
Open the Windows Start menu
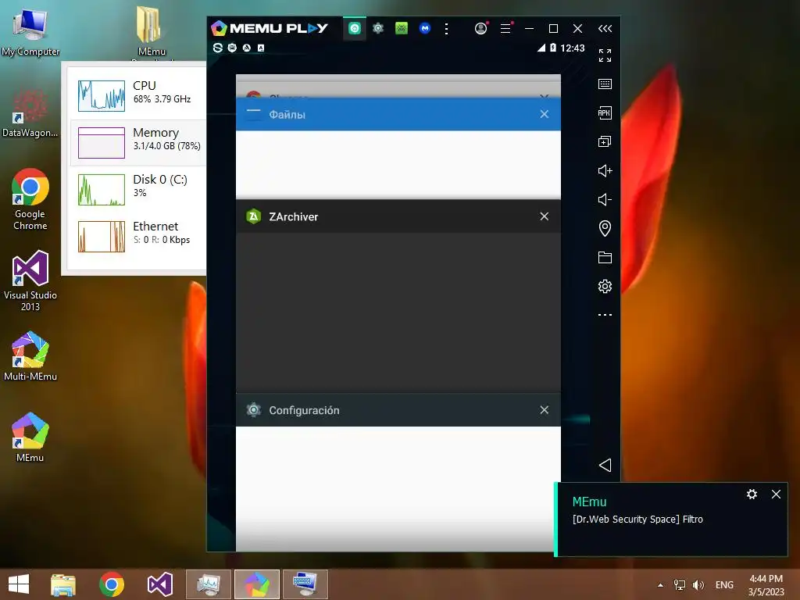click(19, 584)
